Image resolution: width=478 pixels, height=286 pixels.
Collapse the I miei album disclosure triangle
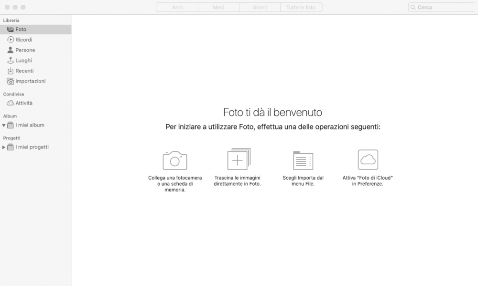click(4, 125)
